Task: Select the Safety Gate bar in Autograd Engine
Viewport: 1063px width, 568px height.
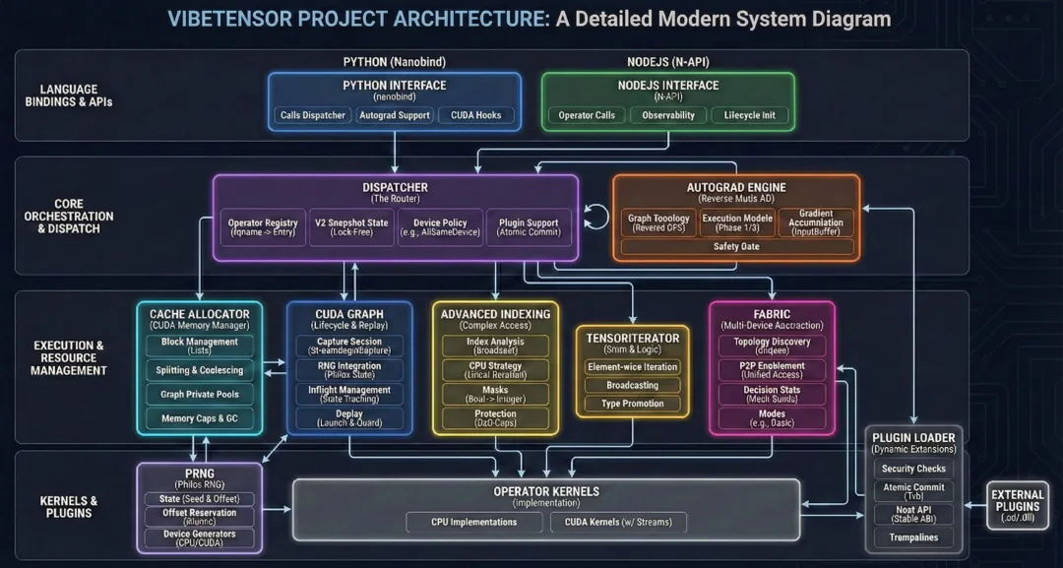Action: tap(736, 247)
